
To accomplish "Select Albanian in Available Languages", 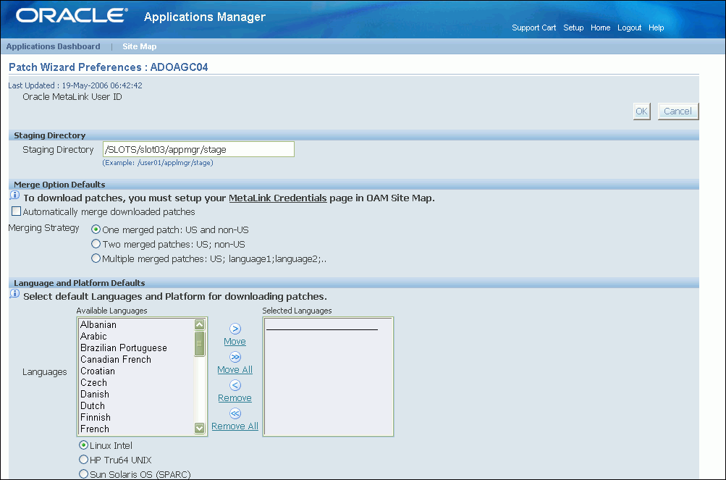I will pos(136,324).
